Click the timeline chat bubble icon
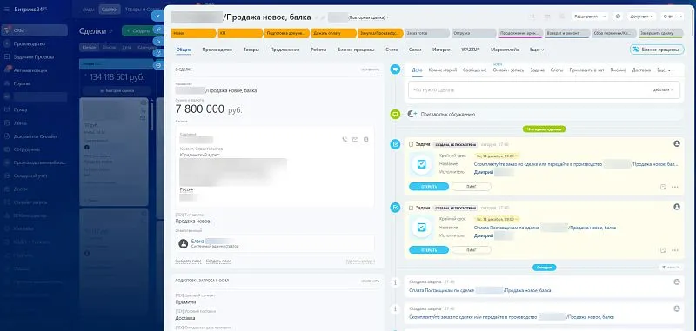Screen dimensions: 696x331 point(395,70)
